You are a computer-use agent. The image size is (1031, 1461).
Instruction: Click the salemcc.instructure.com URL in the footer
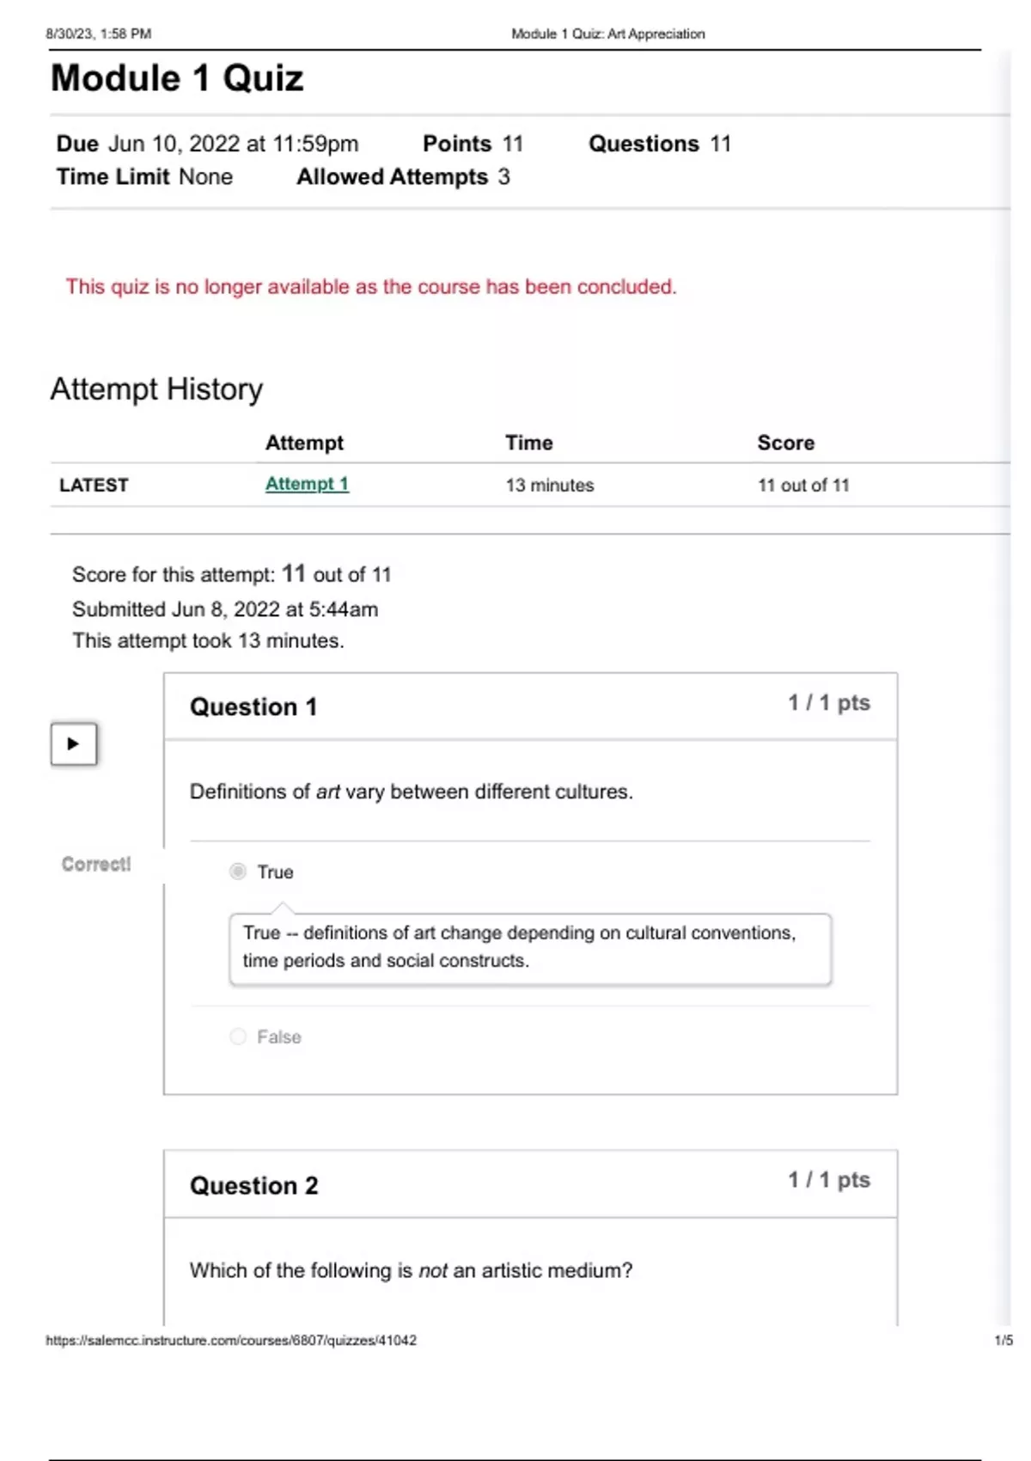pyautogui.click(x=231, y=1340)
